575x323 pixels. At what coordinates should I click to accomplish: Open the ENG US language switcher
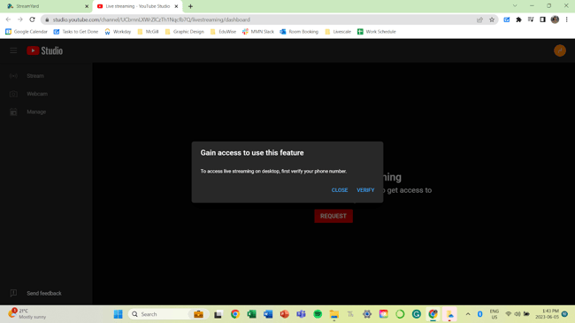click(x=494, y=314)
